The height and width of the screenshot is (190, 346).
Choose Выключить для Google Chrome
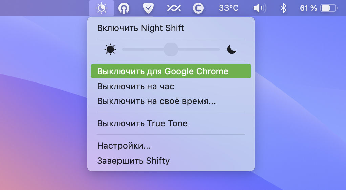[171, 71]
